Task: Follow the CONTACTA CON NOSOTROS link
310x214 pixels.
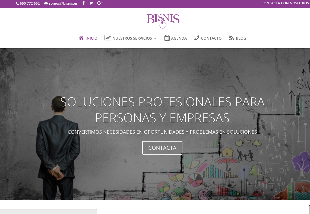Action: (x=285, y=3)
